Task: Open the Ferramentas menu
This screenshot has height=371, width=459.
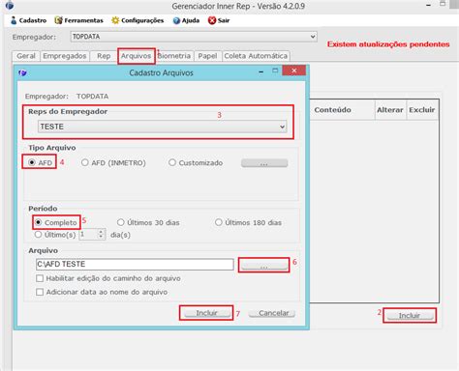Action: click(x=79, y=20)
